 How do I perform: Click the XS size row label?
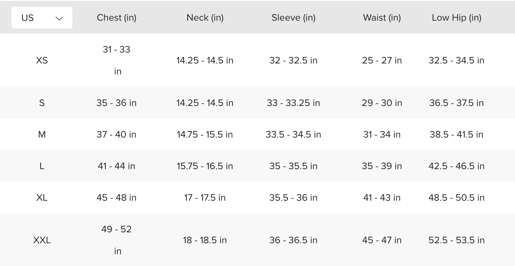[x=42, y=60]
